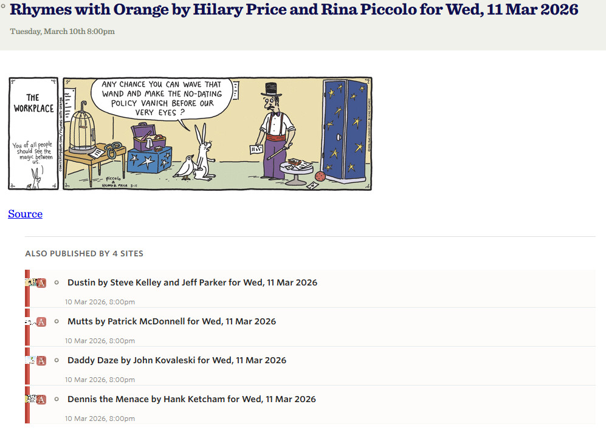Open Dustin by Steve Kelley and Jeff Parker
606x441 pixels.
tap(192, 282)
